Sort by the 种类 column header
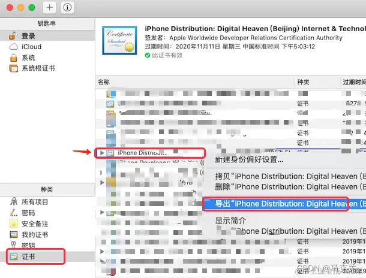Image resolution: width=366 pixels, height=278 pixels. point(317,82)
